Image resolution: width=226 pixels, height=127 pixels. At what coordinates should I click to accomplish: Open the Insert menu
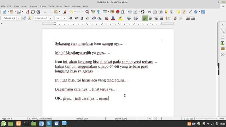24,6
